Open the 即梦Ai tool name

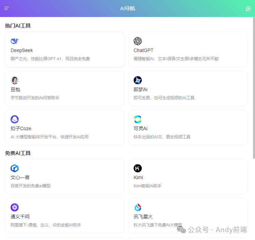[140, 89]
